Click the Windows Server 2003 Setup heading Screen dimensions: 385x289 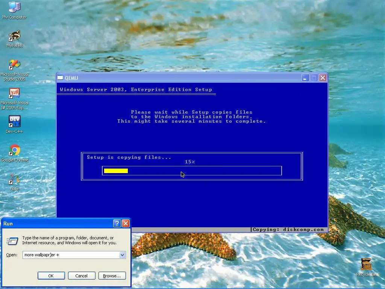point(136,90)
